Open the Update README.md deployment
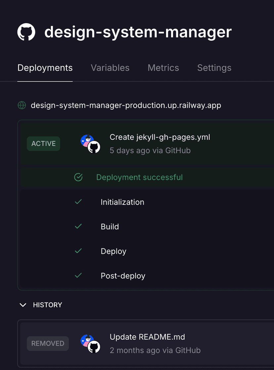Image resolution: width=274 pixels, height=370 pixels. pos(147,337)
